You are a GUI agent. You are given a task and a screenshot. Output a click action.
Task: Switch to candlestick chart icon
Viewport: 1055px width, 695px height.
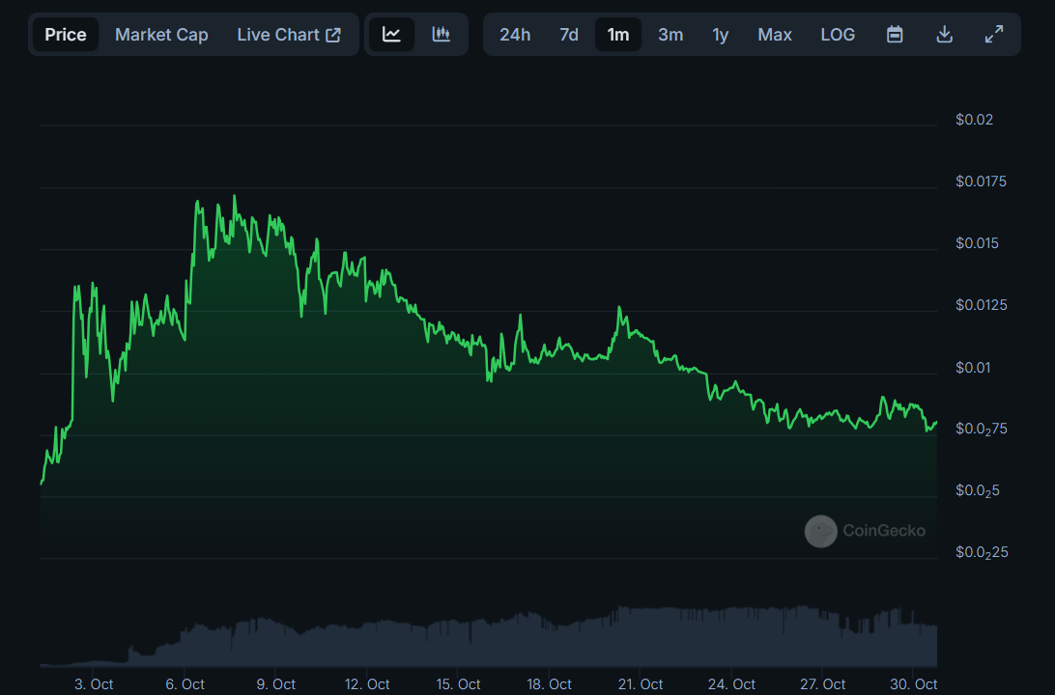(441, 35)
